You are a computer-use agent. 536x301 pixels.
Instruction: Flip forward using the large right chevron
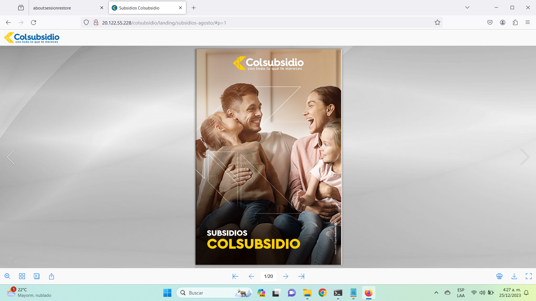pos(525,157)
